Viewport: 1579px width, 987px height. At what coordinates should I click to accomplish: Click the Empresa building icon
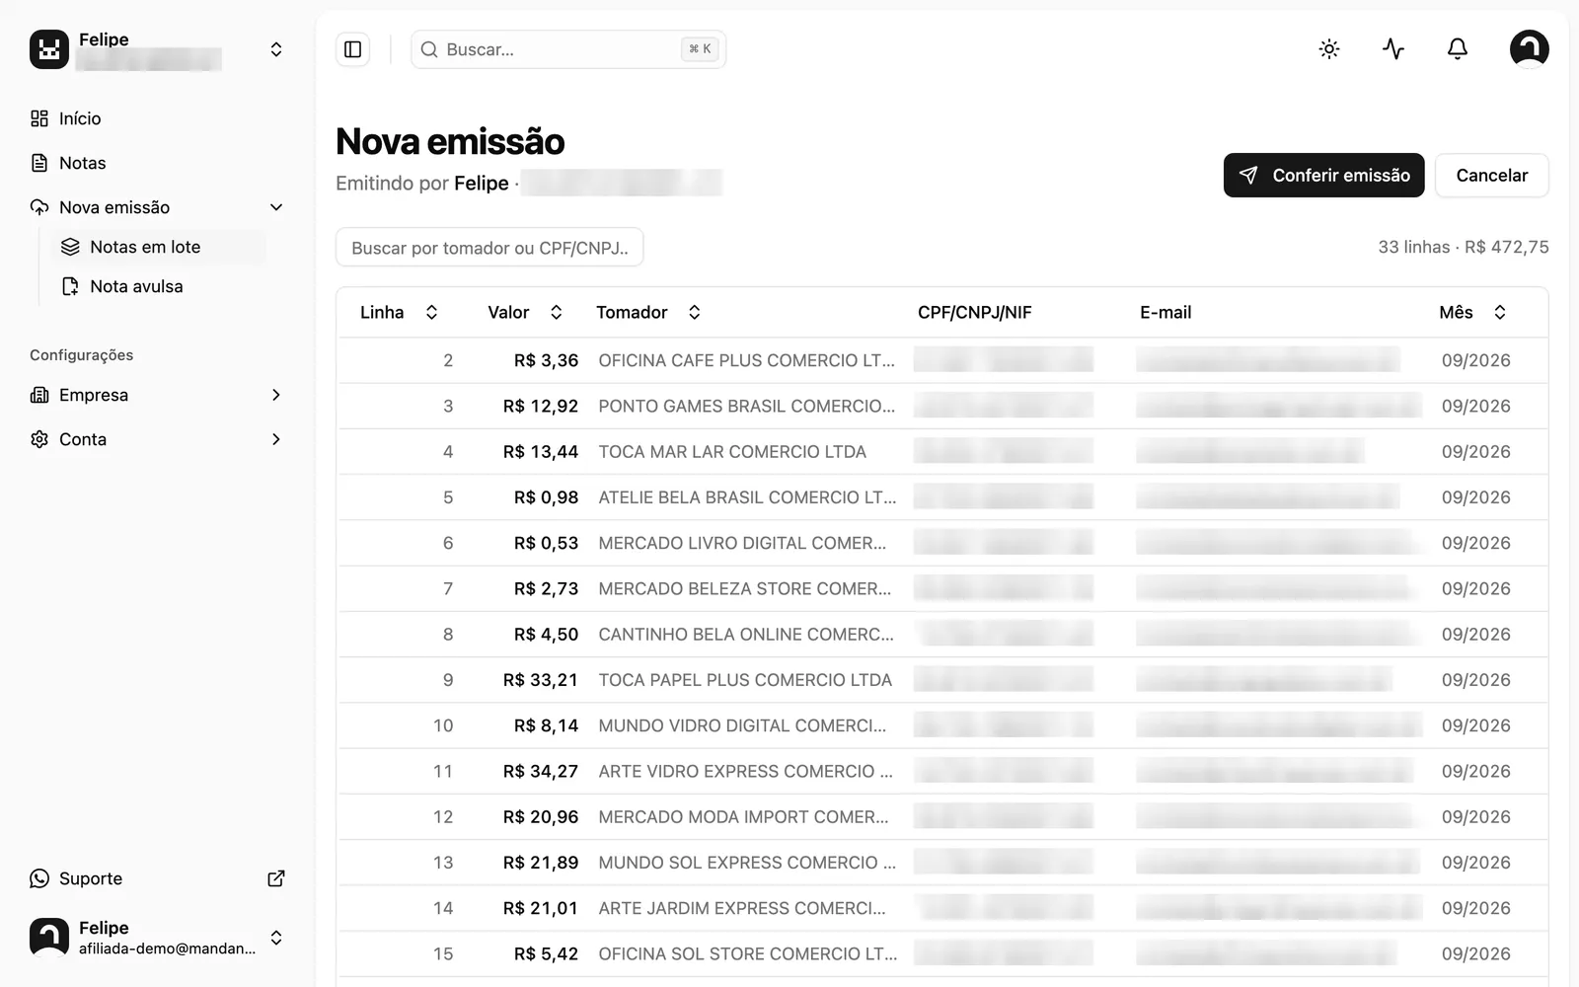[39, 395]
